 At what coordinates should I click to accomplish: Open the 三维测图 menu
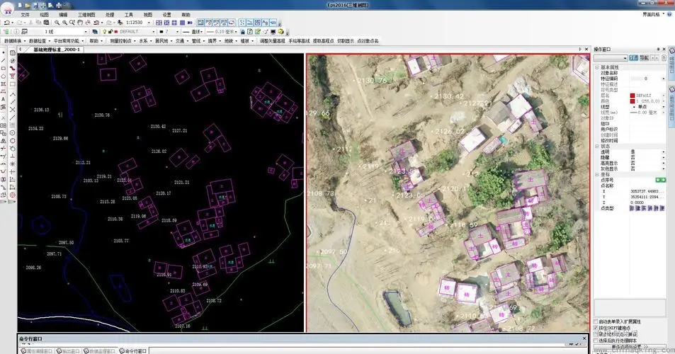pyautogui.click(x=86, y=14)
